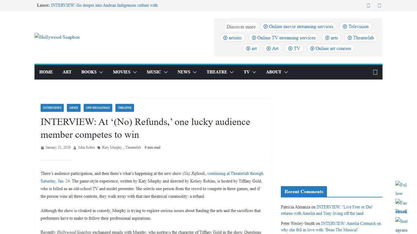
Task: Open the ABOUT dropdown
Action: pyautogui.click(x=277, y=72)
